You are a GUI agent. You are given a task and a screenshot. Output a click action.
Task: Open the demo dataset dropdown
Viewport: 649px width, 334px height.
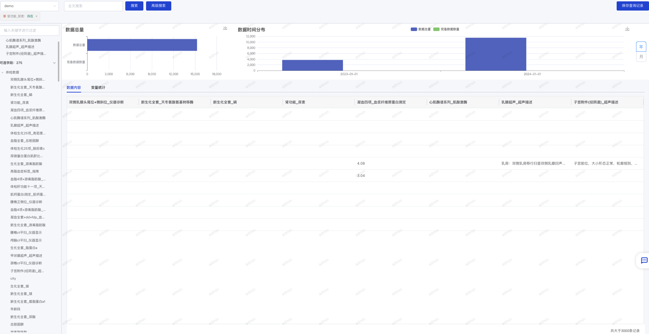(30, 6)
